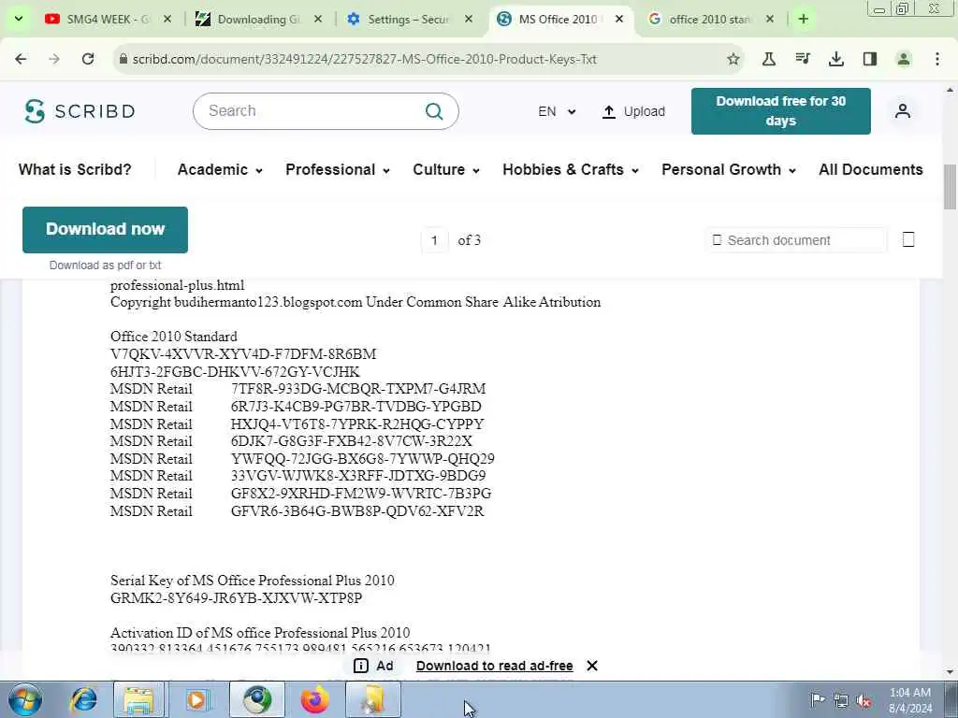Click key GFVR6-3B64G-BWB8P-QDV62-XFV2R
The image size is (958, 718).
tap(357, 511)
